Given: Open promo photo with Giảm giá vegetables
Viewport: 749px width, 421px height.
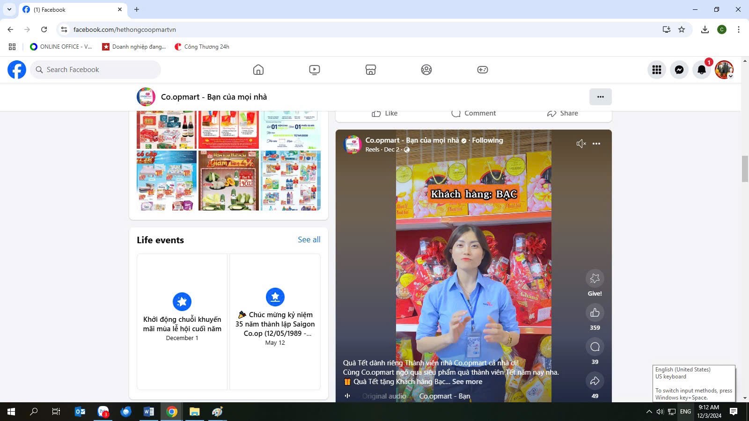Looking at the screenshot, I should (228, 181).
